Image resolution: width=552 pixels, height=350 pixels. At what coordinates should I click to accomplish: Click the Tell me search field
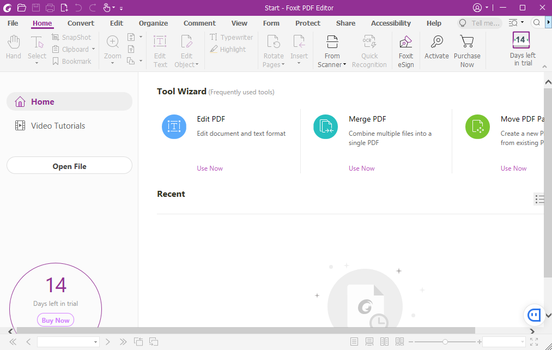pyautogui.click(x=484, y=23)
